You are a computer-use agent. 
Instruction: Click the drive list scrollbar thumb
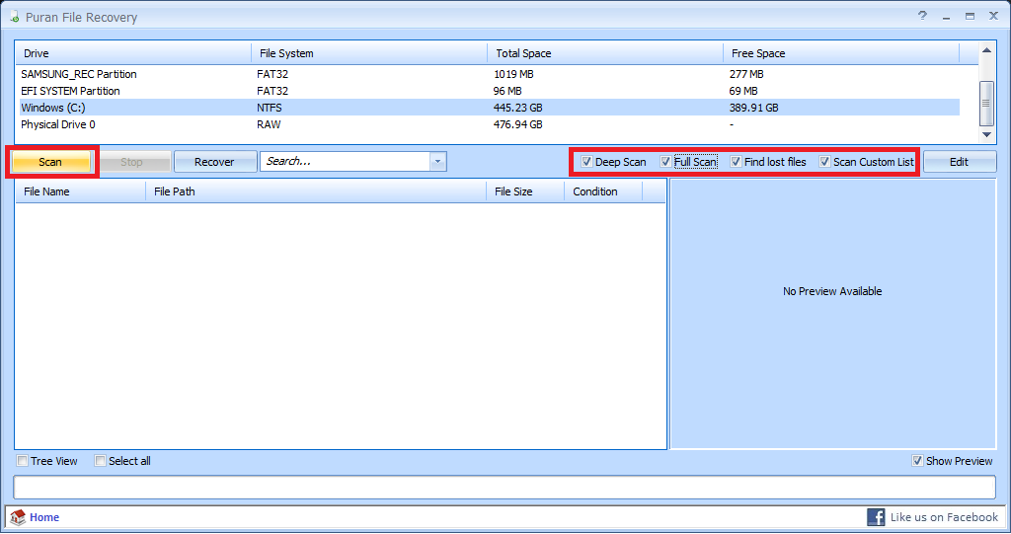[986, 104]
